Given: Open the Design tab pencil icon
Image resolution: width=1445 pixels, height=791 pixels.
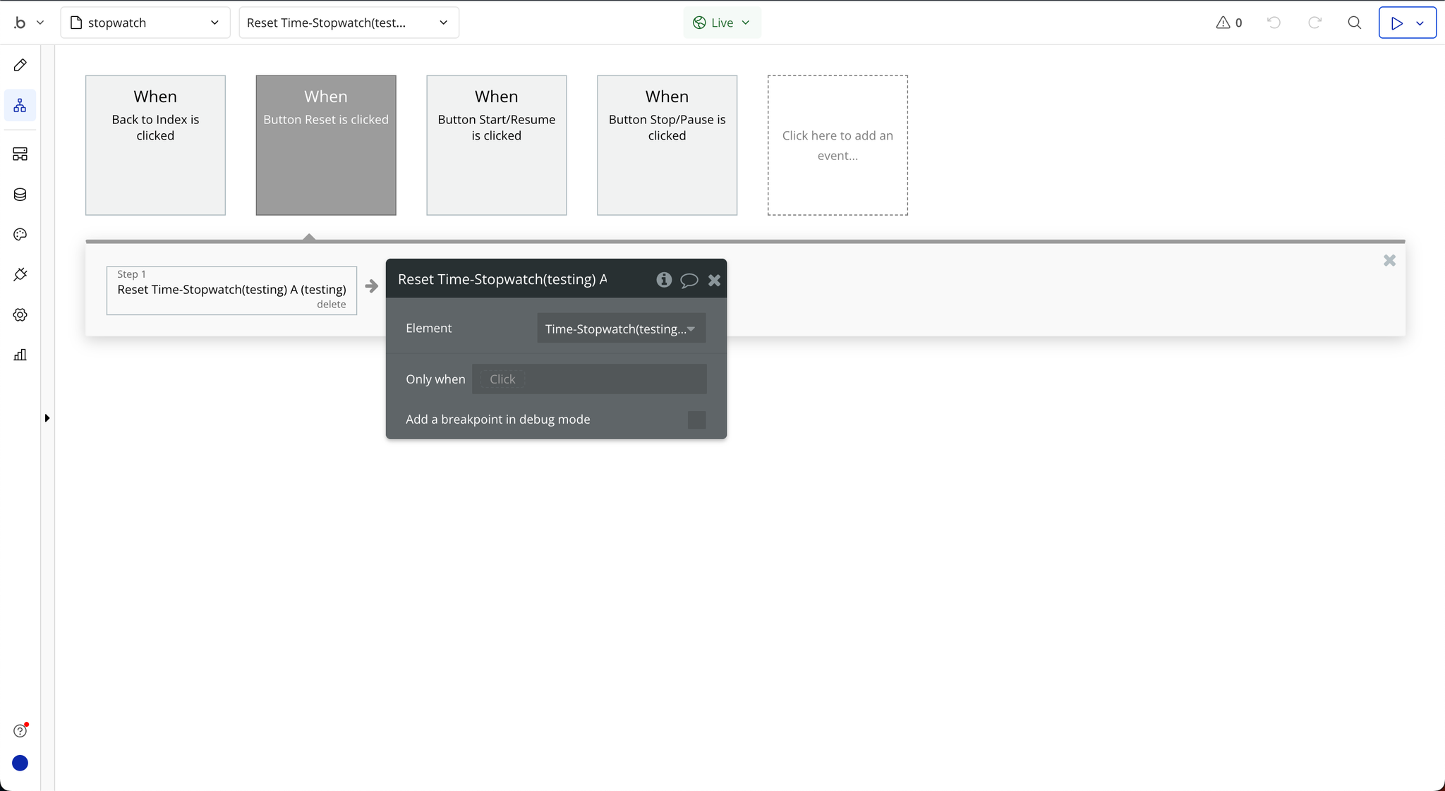Looking at the screenshot, I should click(20, 66).
